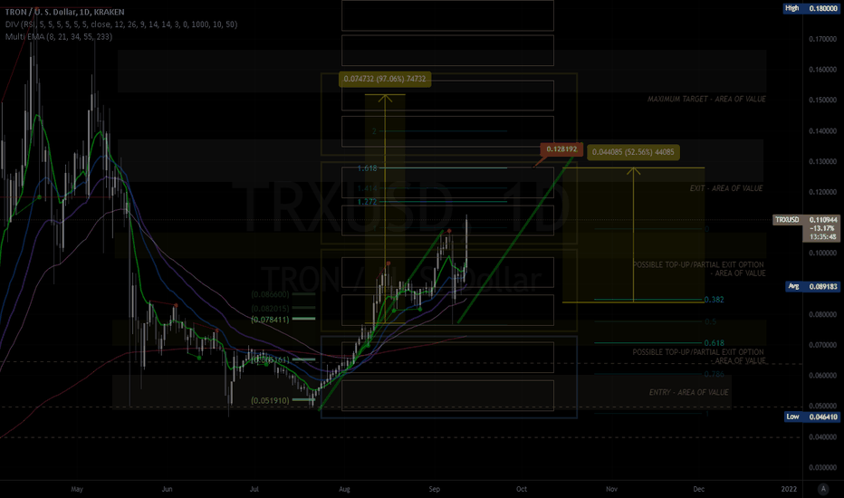
Task: Click the auto-scale "A" icon on price axis
Action: click(x=823, y=489)
